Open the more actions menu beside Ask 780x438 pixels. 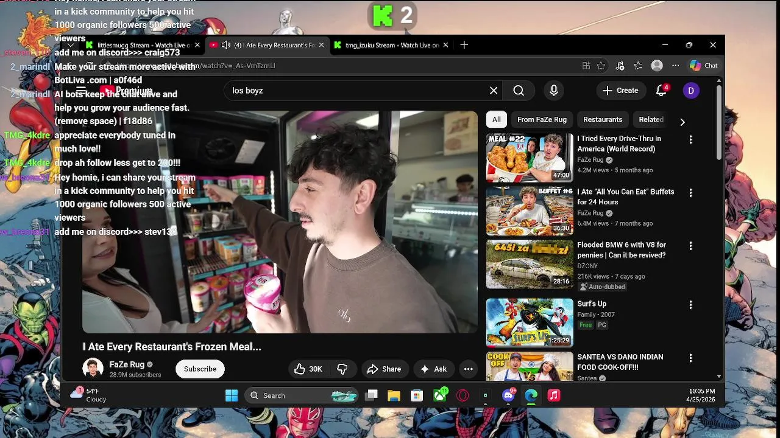(x=468, y=369)
